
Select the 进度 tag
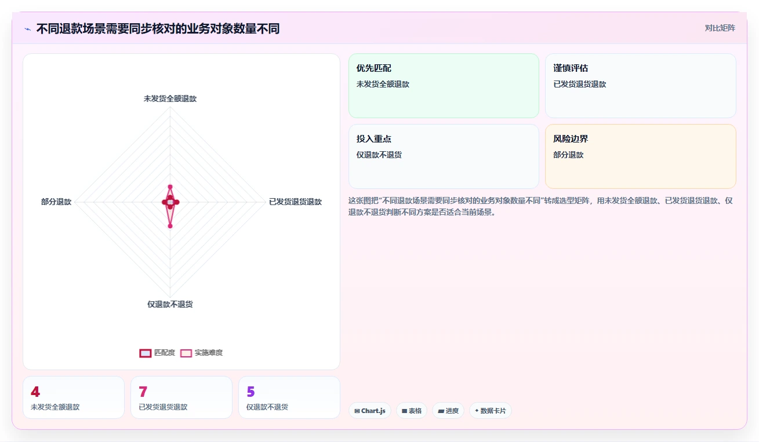click(x=448, y=411)
